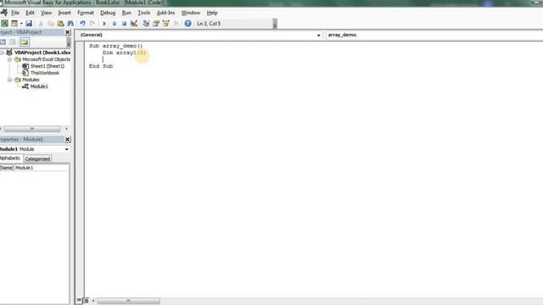Open the Run menu
543x305 pixels.
pos(126,13)
